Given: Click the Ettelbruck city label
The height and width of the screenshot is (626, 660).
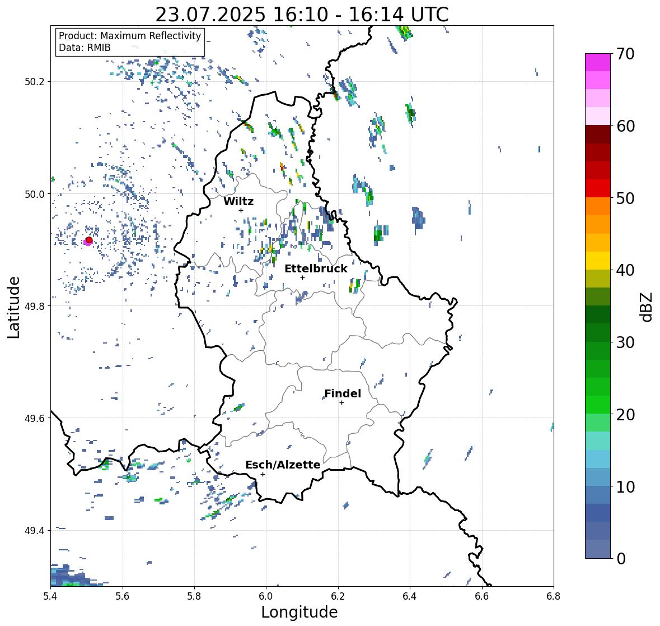Looking at the screenshot, I should (316, 269).
